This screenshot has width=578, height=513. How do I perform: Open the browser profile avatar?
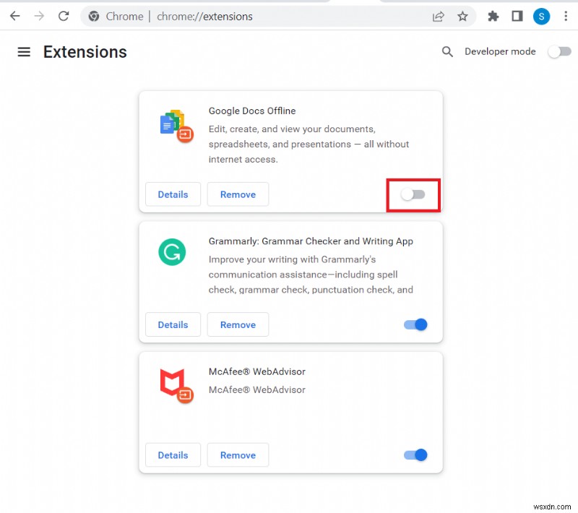pyautogui.click(x=542, y=16)
